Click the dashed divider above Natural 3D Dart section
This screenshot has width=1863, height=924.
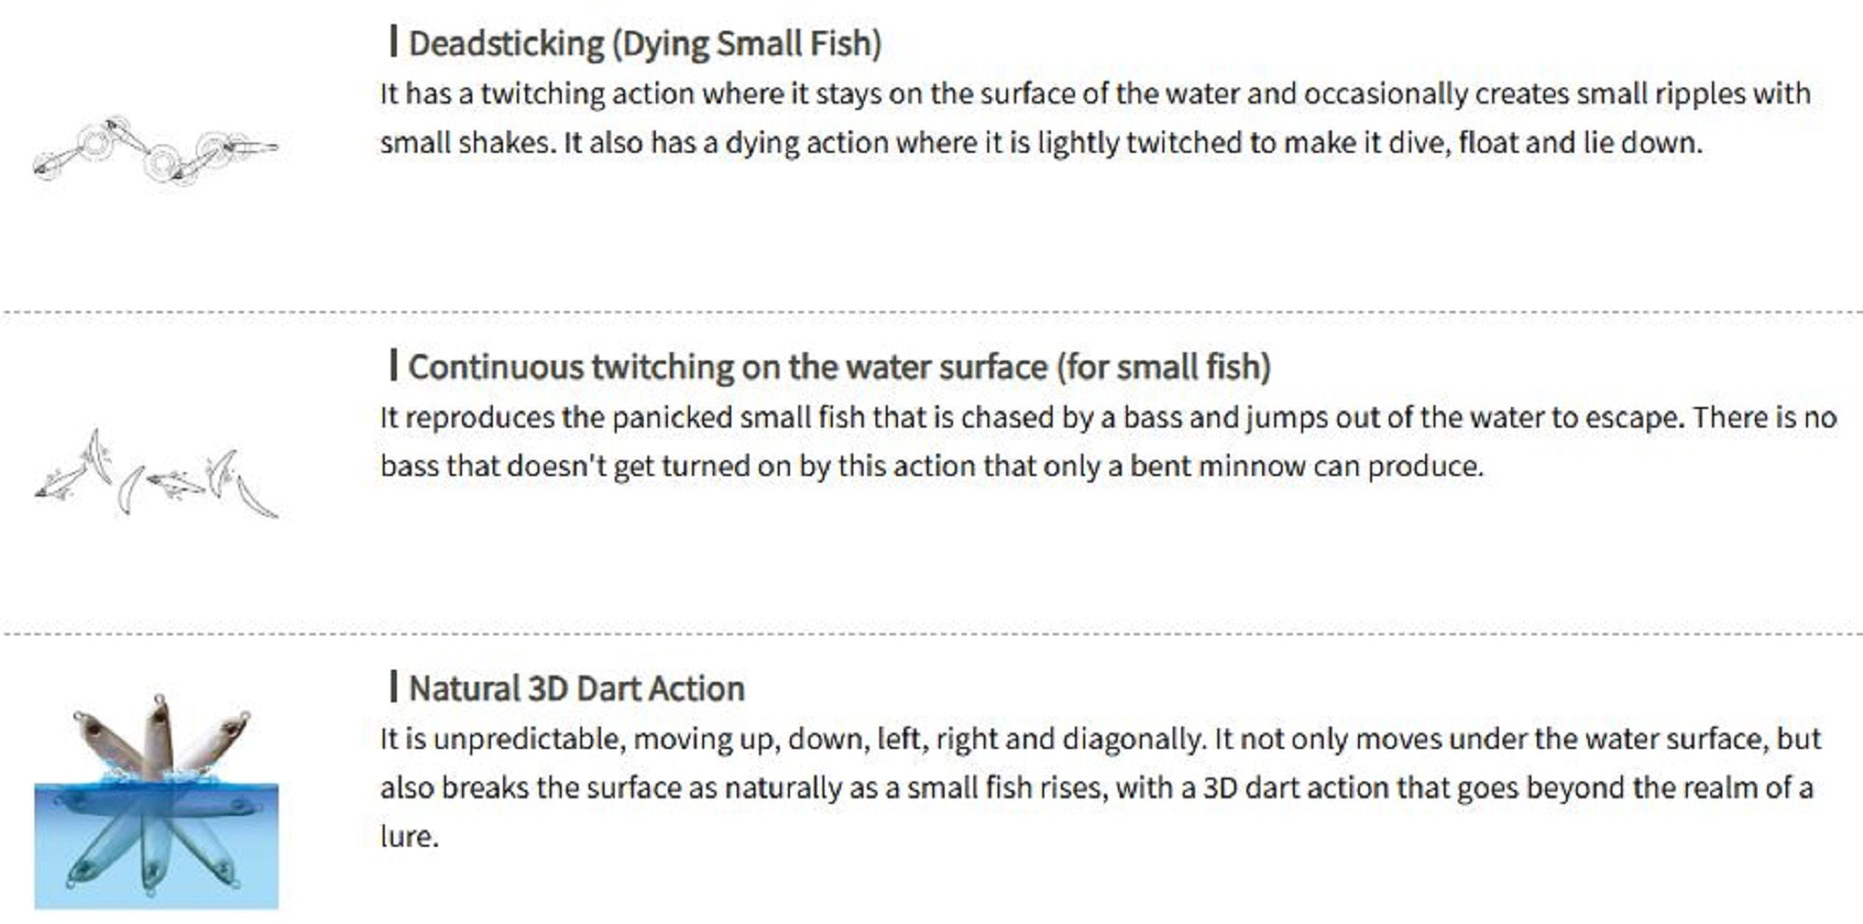(931, 633)
